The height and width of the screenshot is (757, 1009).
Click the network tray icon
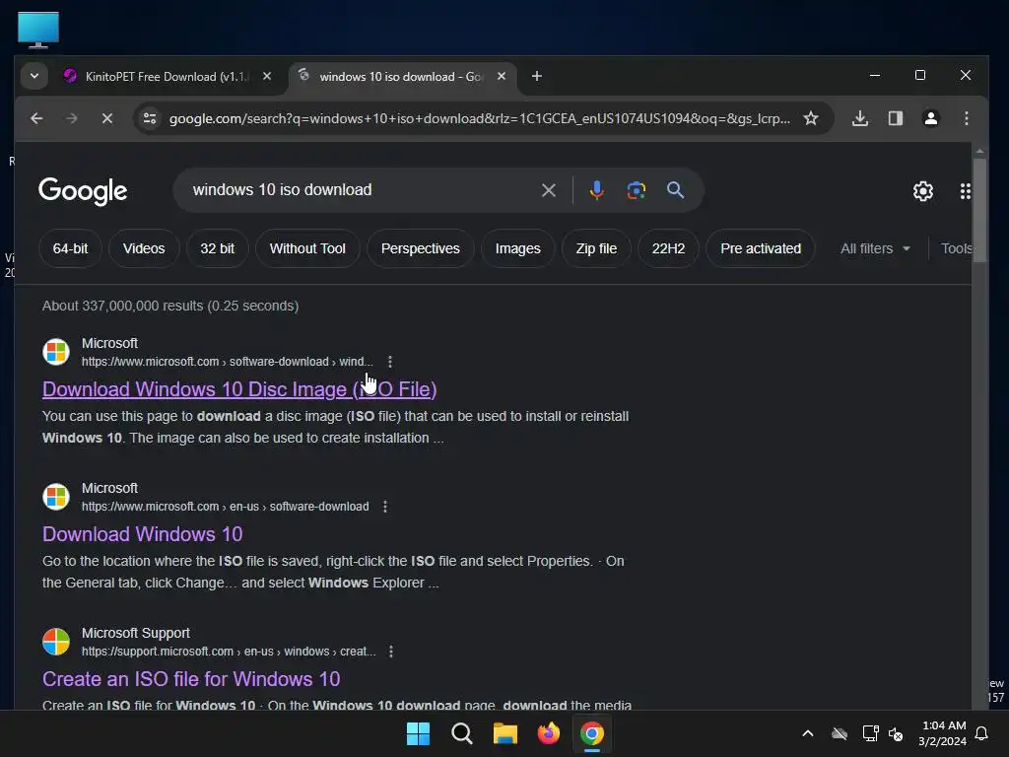[x=870, y=733]
